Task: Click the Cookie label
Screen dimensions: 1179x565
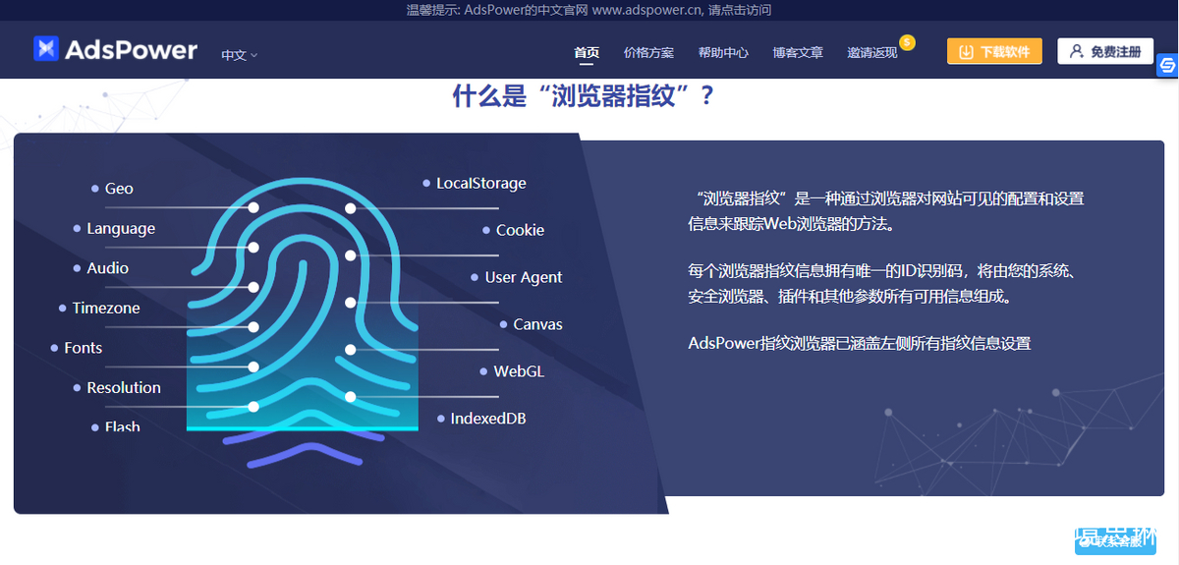Action: [x=520, y=230]
